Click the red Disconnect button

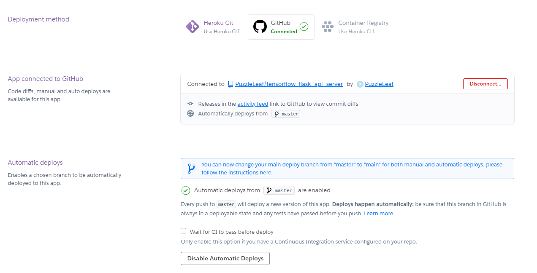[x=485, y=84]
